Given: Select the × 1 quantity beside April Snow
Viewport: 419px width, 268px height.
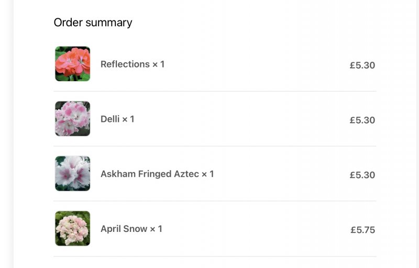Looking at the screenshot, I should 157,229.
